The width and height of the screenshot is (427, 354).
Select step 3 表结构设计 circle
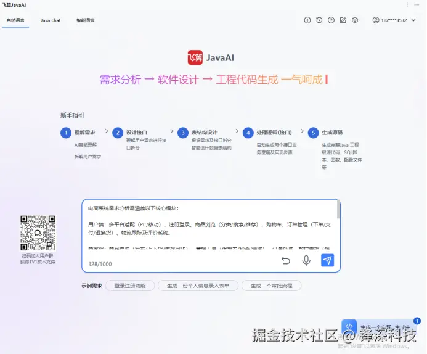[x=183, y=133]
